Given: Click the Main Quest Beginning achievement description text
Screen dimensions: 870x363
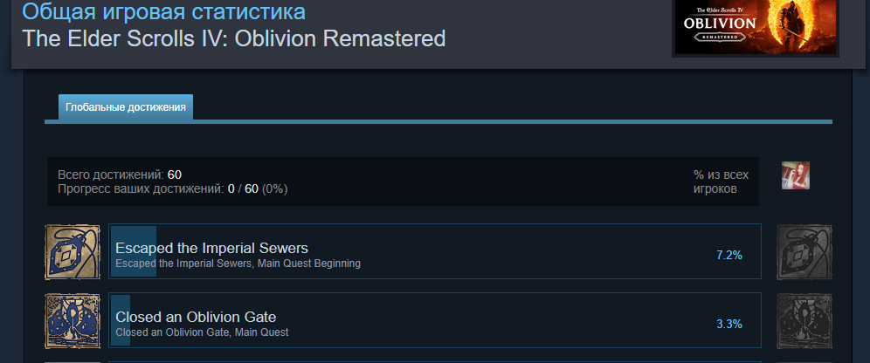Looking at the screenshot, I should [x=238, y=264].
